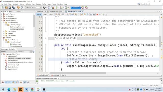Click DispImageGUI in the editor breadcrumb
163x92 pixels.
(x=44, y=75)
